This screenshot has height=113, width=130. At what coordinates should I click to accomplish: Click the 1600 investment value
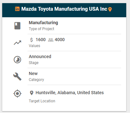tap(40, 40)
